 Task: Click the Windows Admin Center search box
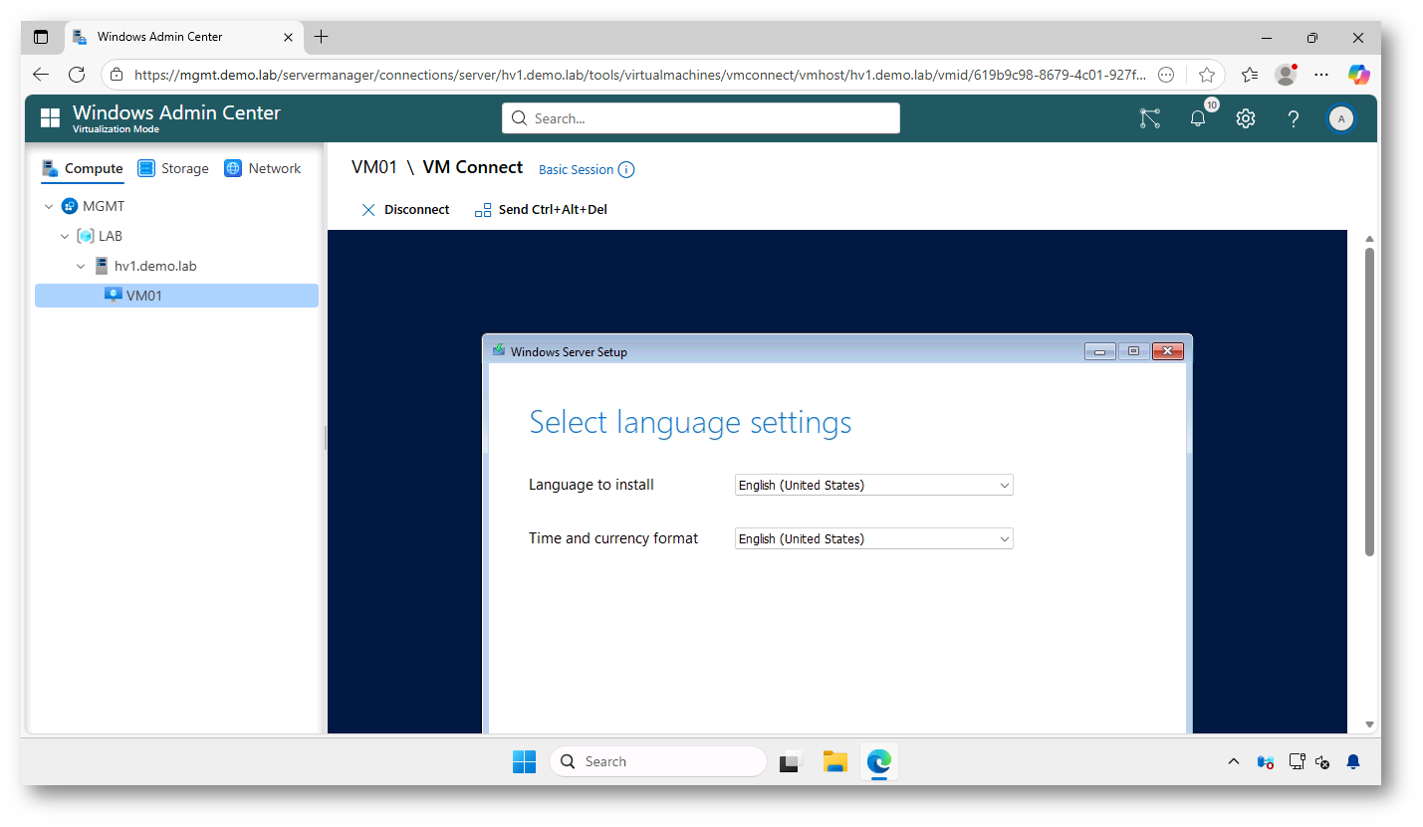(700, 118)
